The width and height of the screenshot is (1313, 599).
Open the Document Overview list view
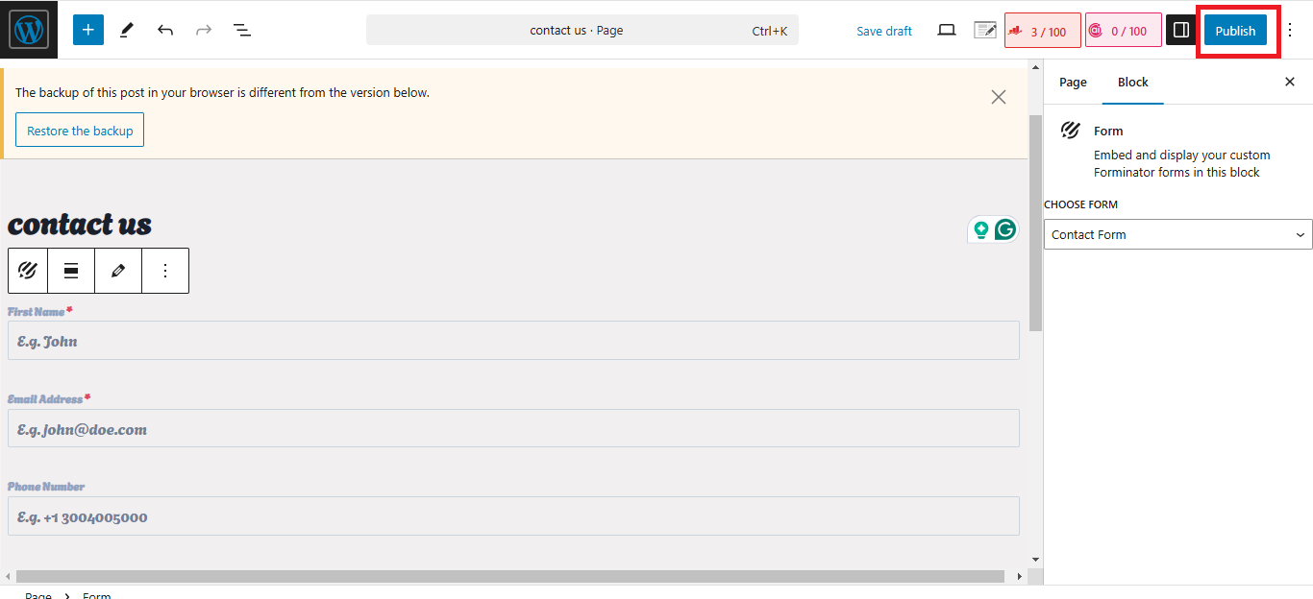tap(242, 30)
